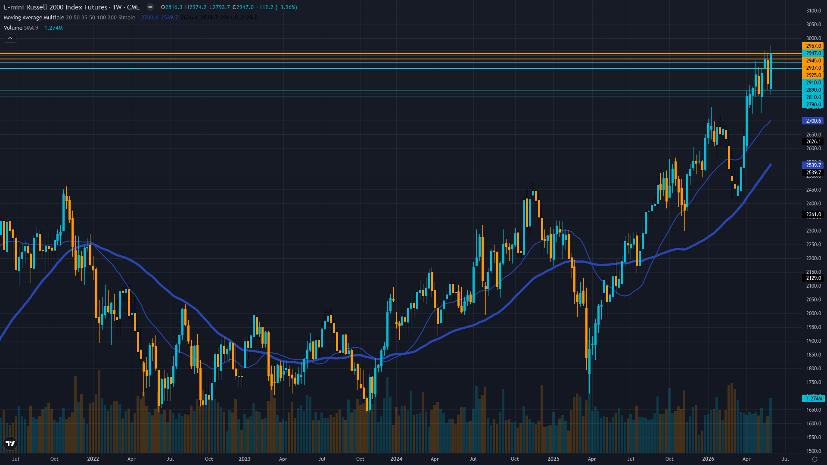Click the 2022 label on time axis
The width and height of the screenshot is (827, 465).
click(93, 459)
